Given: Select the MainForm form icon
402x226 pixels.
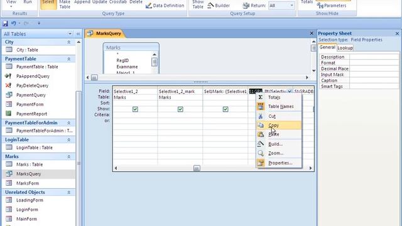Looking at the screenshot, I should (9, 219).
